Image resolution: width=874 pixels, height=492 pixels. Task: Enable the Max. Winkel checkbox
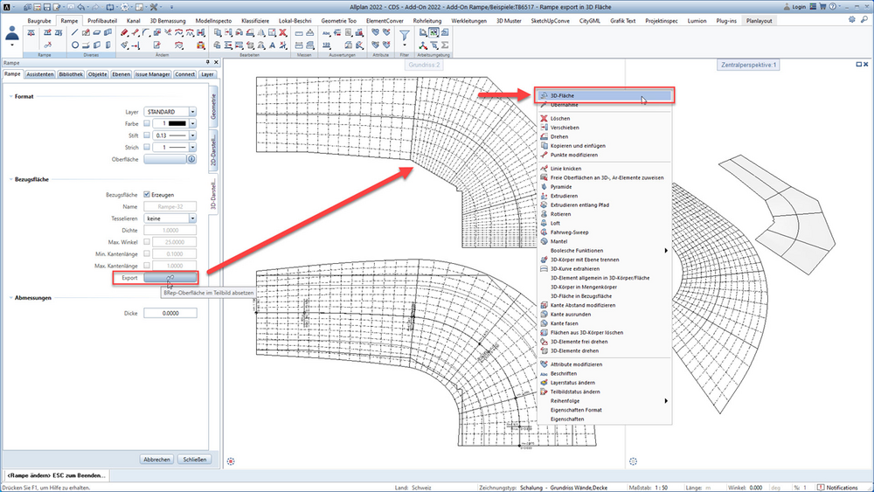point(147,242)
